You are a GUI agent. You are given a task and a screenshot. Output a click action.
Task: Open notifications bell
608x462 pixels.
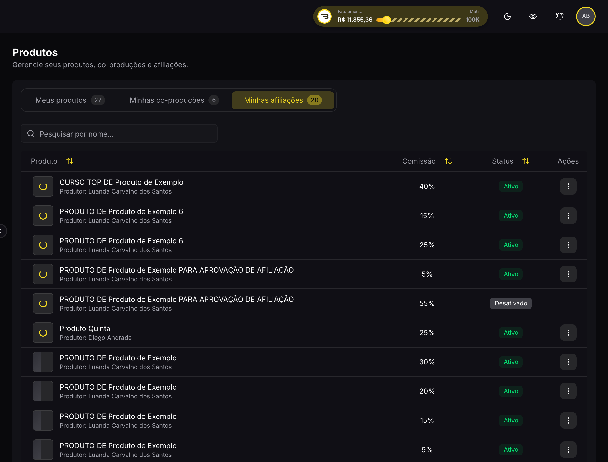coord(559,16)
